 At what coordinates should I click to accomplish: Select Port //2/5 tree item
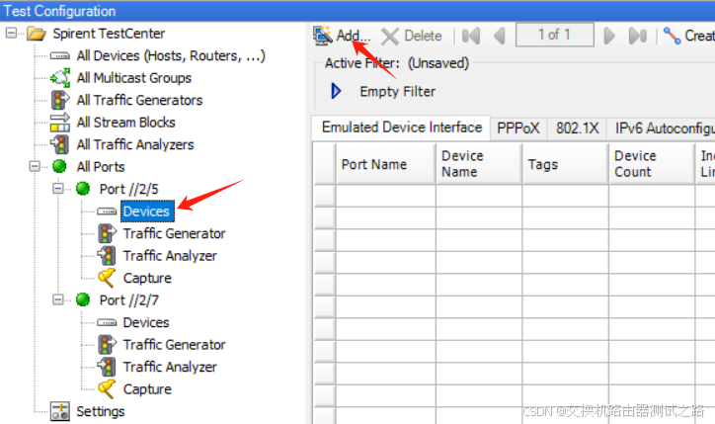click(x=129, y=189)
